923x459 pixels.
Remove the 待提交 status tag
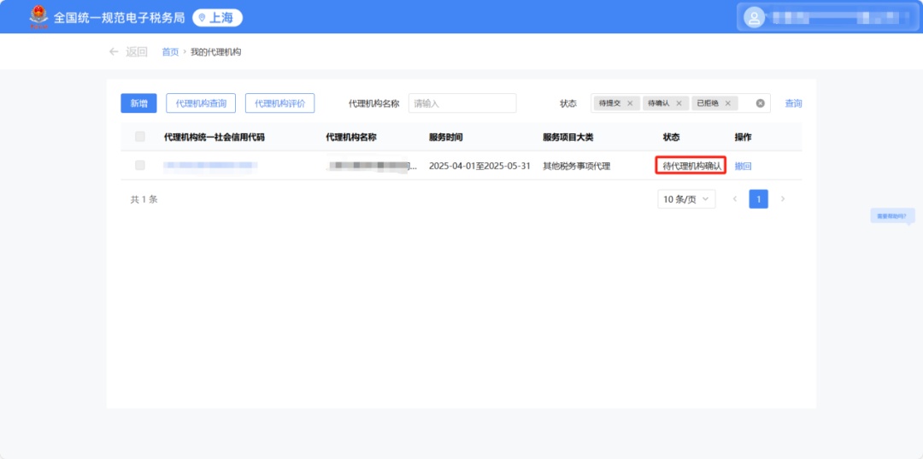click(630, 103)
